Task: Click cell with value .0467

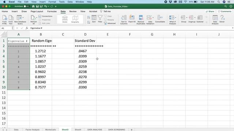Action: [85, 51]
